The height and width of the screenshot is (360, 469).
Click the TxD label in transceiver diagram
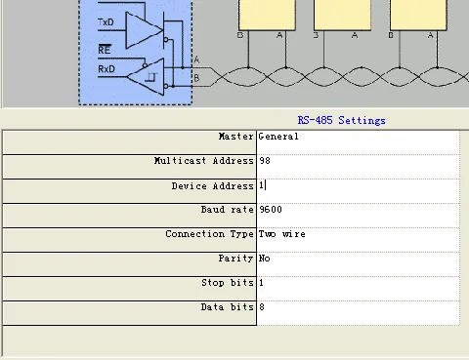pos(106,22)
